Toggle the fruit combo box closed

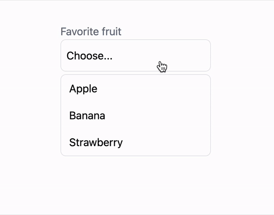pos(136,56)
